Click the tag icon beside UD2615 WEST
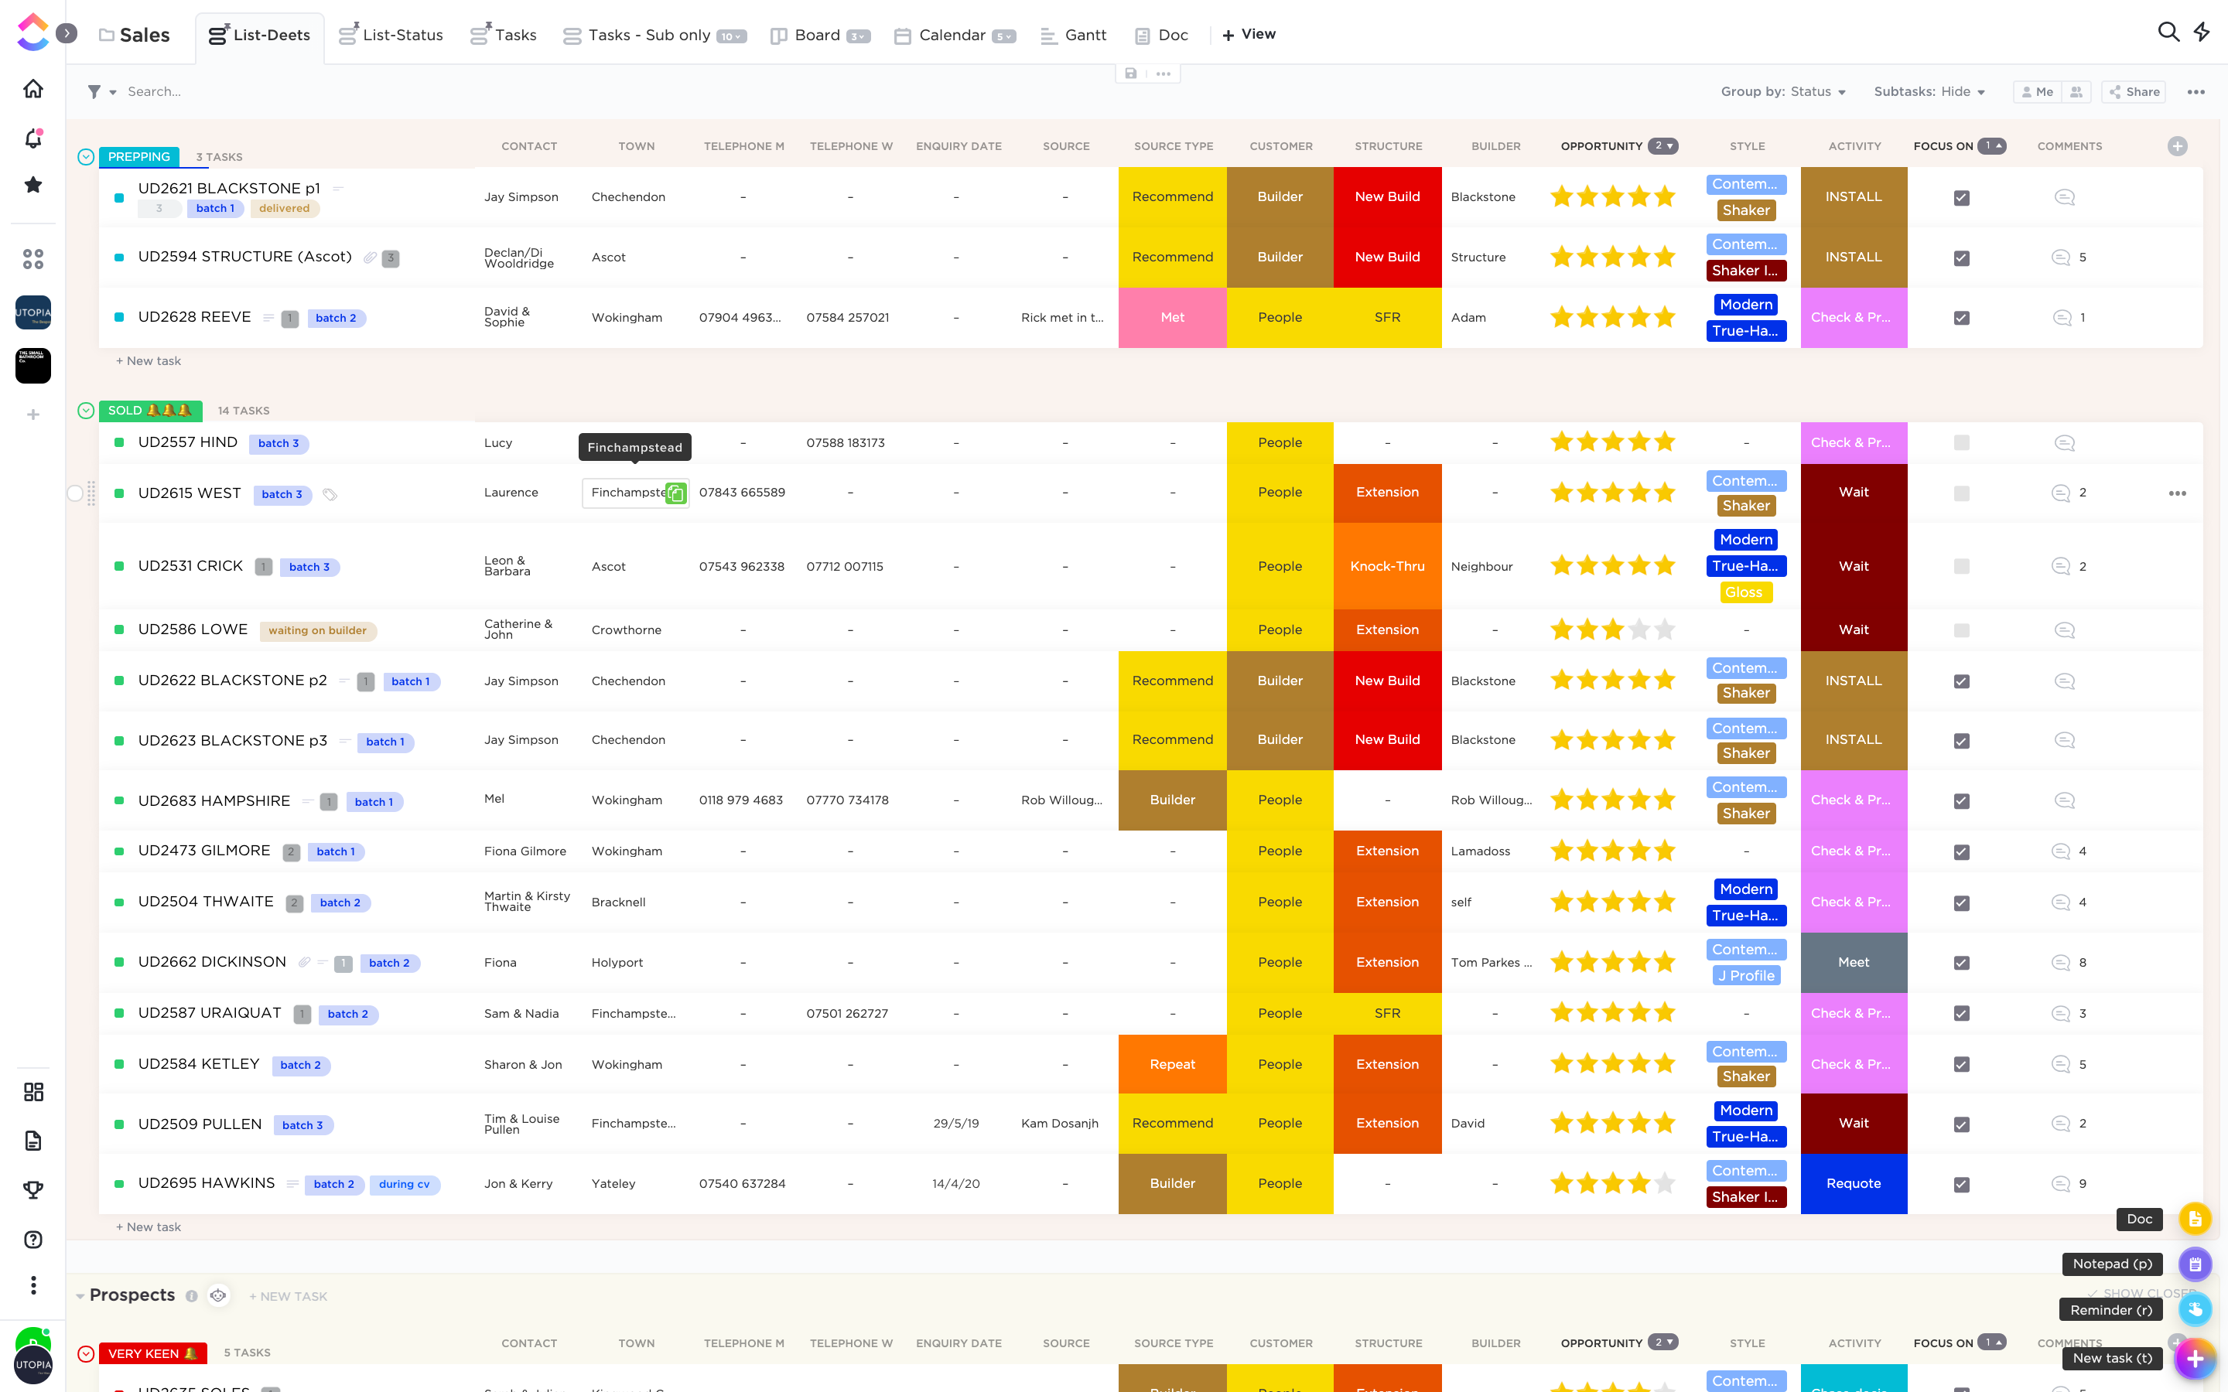This screenshot has width=2228, height=1392. pyautogui.click(x=330, y=494)
